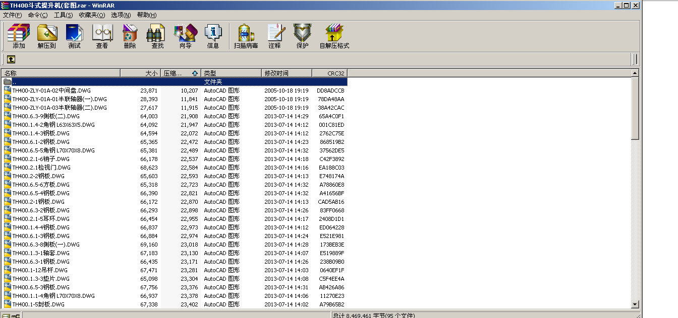Sort by 名称 column header
Image resolution: width=678 pixels, height=318 pixels.
pyautogui.click(x=61, y=73)
